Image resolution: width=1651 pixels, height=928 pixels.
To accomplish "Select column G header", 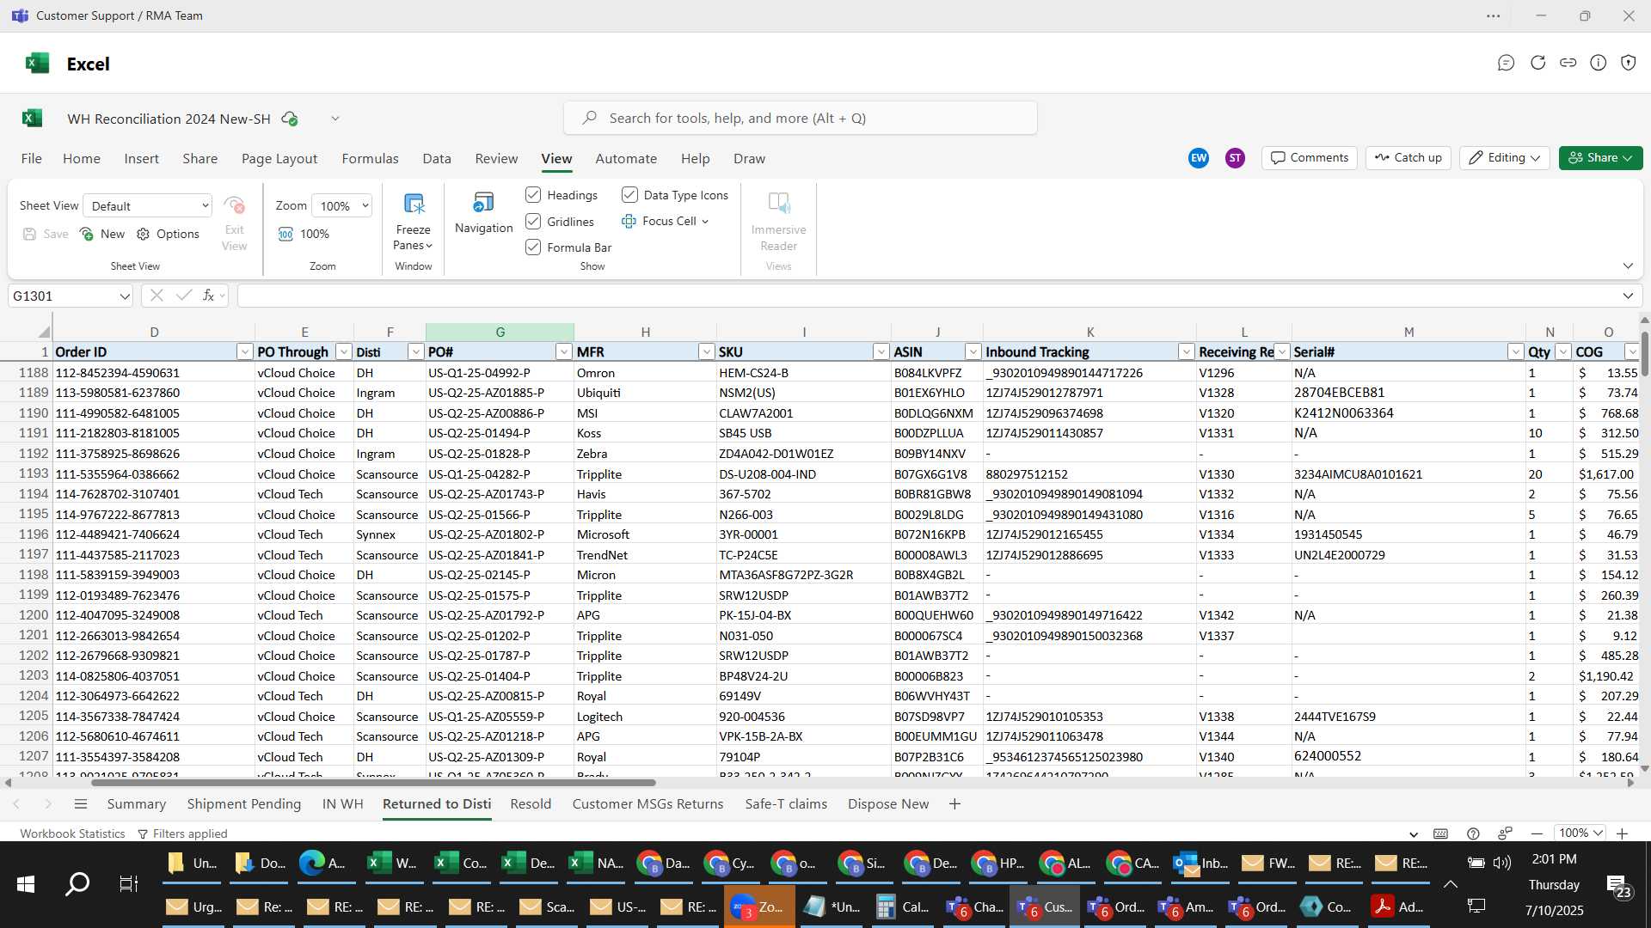I will [500, 332].
